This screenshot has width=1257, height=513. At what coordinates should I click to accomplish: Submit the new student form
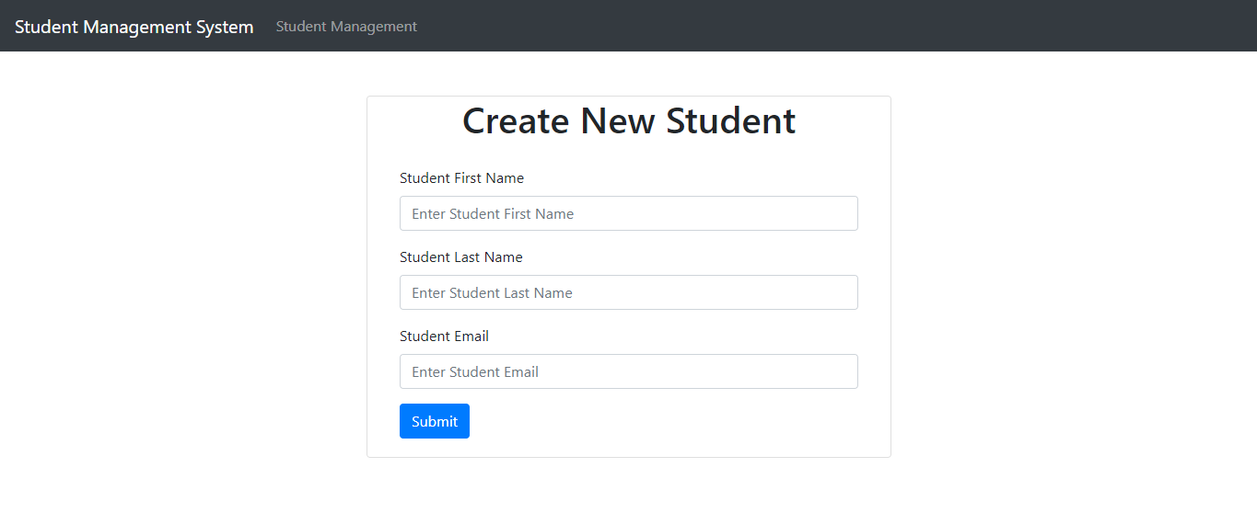pyautogui.click(x=435, y=421)
